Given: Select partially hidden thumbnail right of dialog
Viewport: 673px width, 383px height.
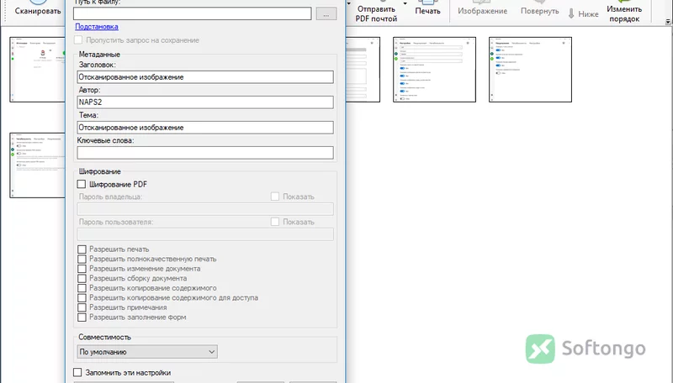Looking at the screenshot, I should (363, 70).
